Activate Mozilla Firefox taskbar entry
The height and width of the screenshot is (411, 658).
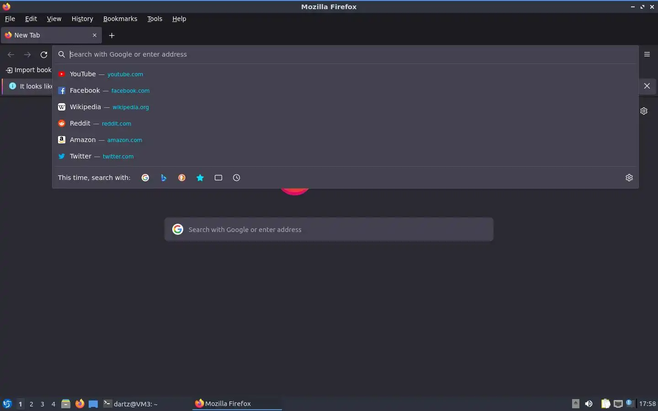237,404
